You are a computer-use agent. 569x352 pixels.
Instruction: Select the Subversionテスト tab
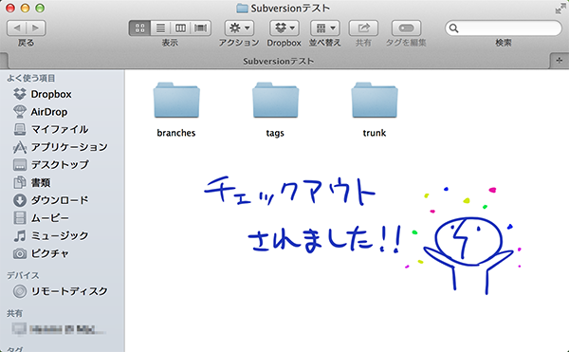pos(278,61)
